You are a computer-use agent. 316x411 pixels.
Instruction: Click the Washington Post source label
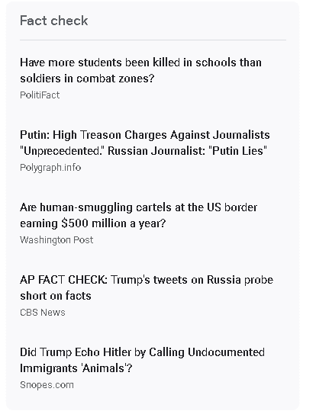56,240
